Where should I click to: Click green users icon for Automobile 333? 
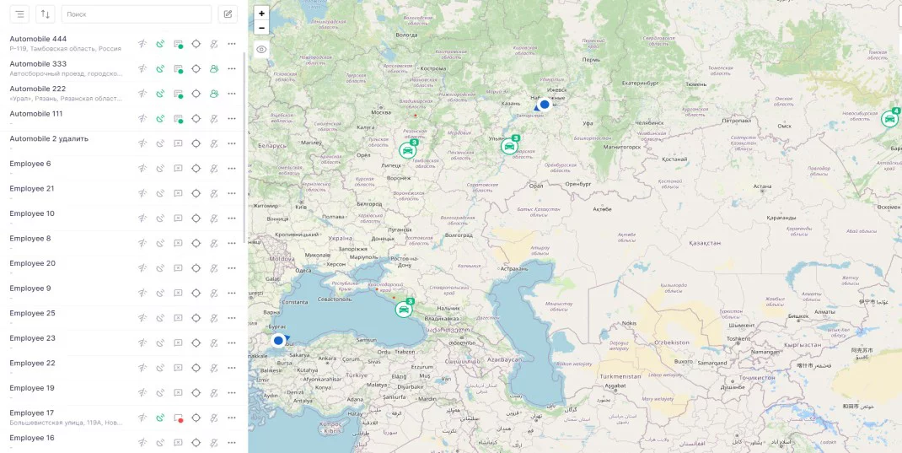[x=214, y=68]
